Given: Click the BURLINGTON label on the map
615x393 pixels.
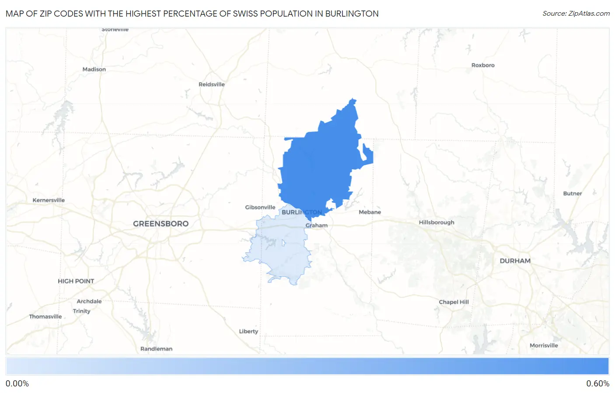Looking at the screenshot, I should pos(302,212).
